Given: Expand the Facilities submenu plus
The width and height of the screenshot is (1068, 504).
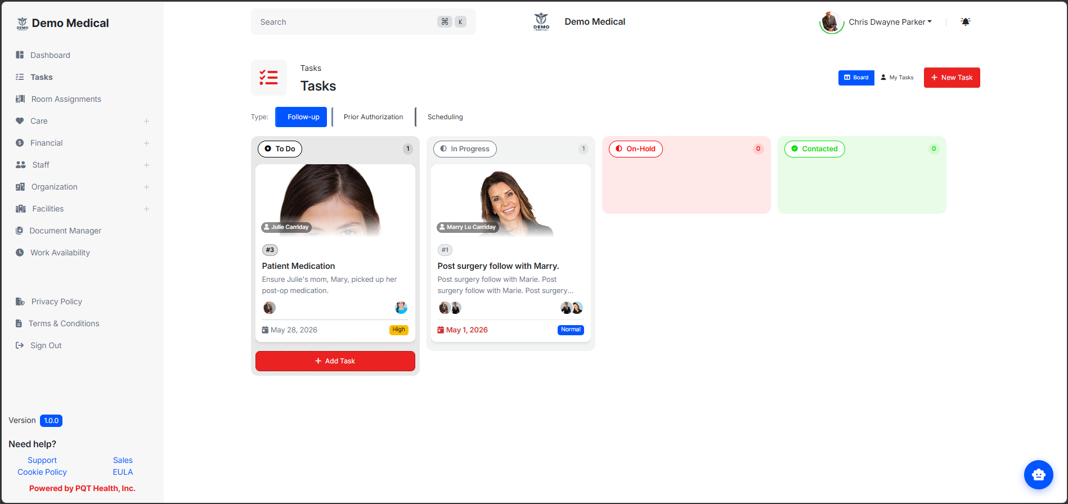Looking at the screenshot, I should 146,209.
